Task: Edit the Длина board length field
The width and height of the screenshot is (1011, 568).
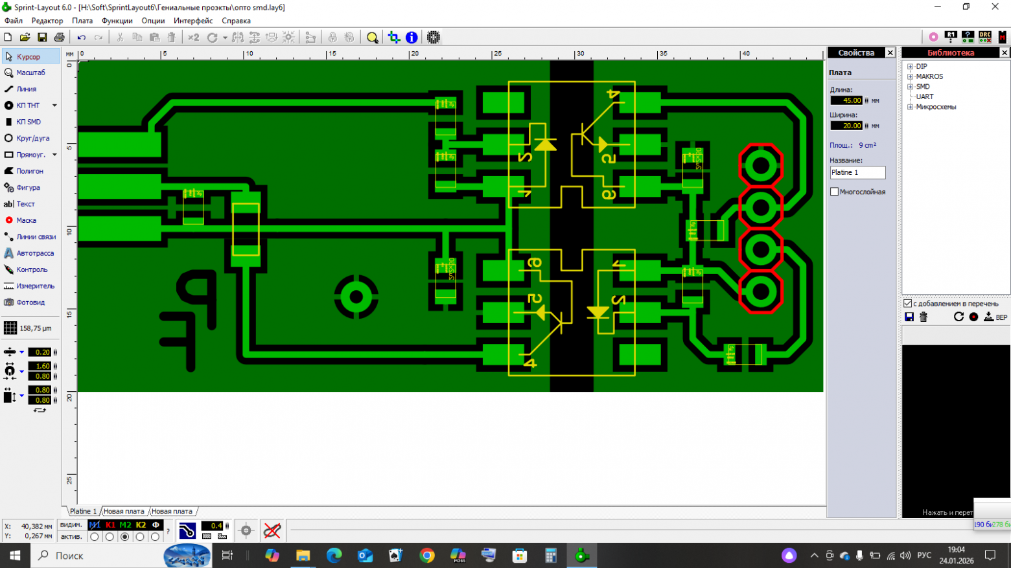Action: [x=846, y=100]
